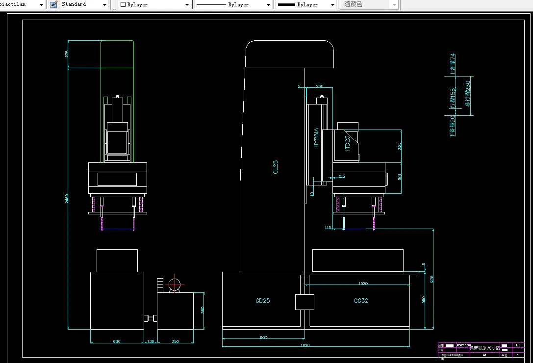
Task: Open the text style manager icon
Action: [53, 5]
